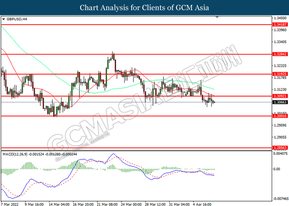Click the 21 Mar 08:00 time label
Screen dimensions: 289x206
107,204
